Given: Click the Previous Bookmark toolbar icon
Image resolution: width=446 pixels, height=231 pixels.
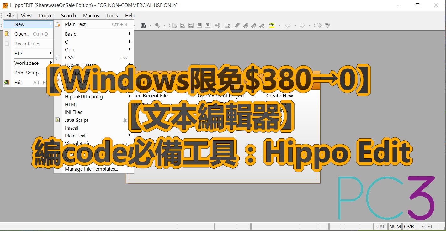Looking at the screenshot, I should (x=253, y=25).
